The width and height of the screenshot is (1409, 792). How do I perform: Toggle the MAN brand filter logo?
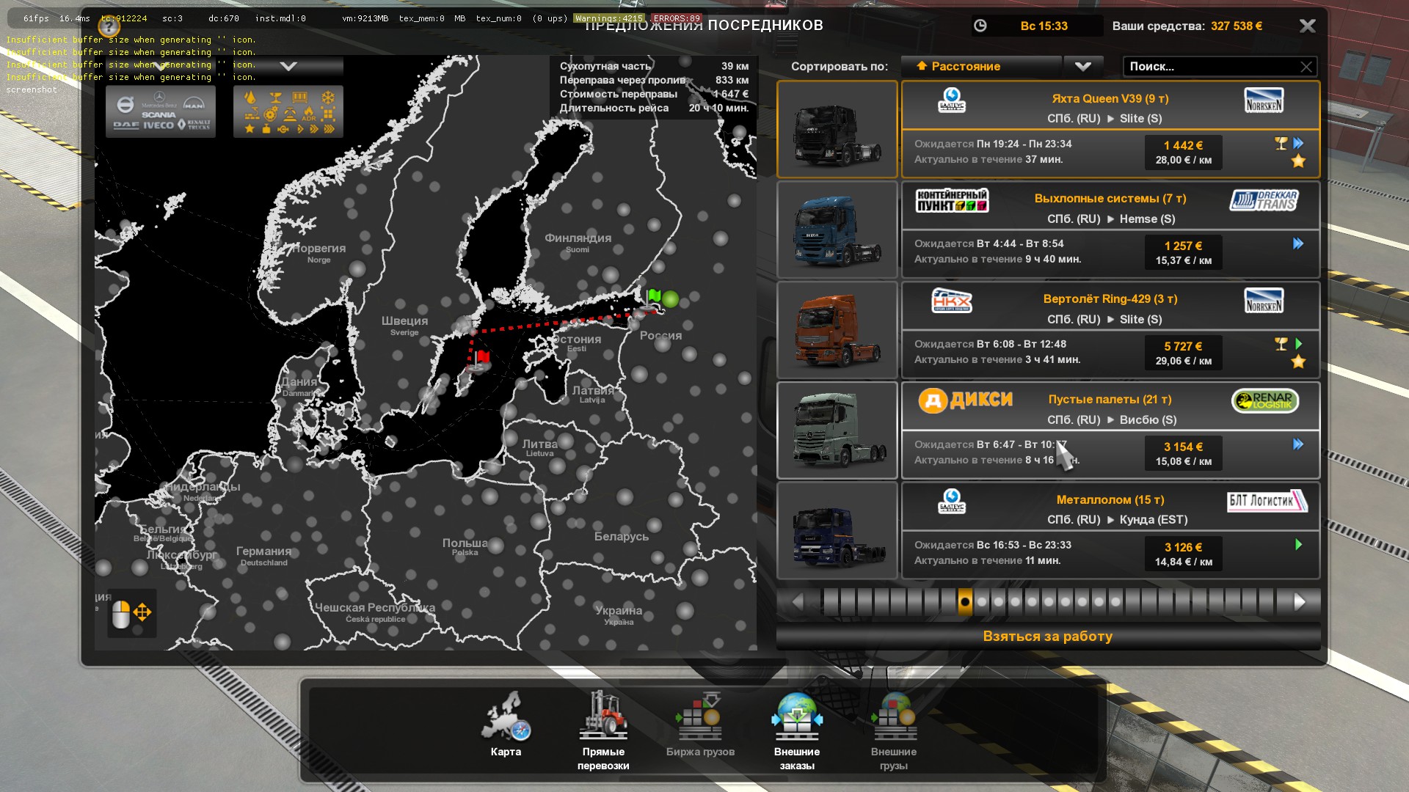click(194, 103)
